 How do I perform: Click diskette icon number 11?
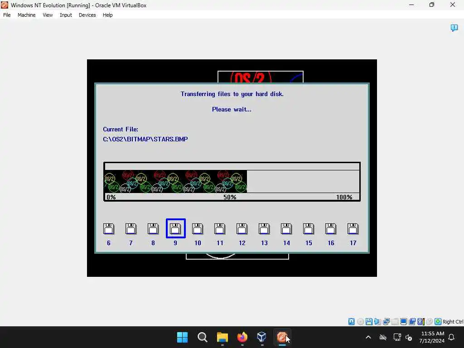[220, 229]
